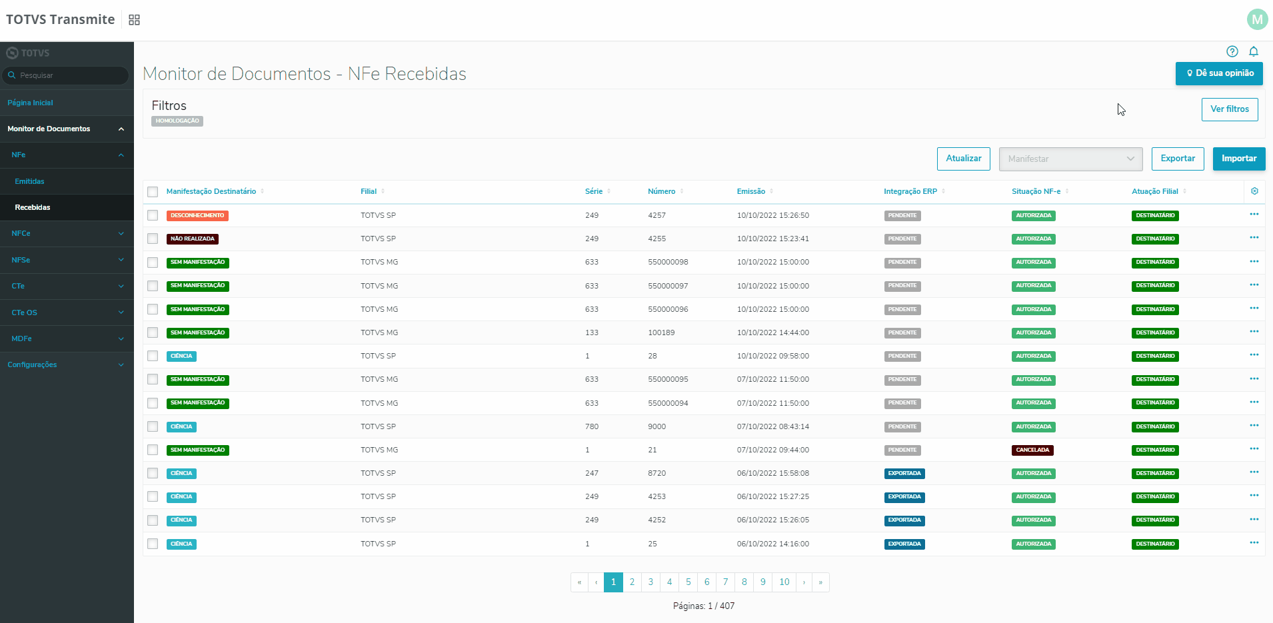This screenshot has width=1273, height=623.
Task: Expand the NFSe sidebar section
Action: (x=67, y=260)
